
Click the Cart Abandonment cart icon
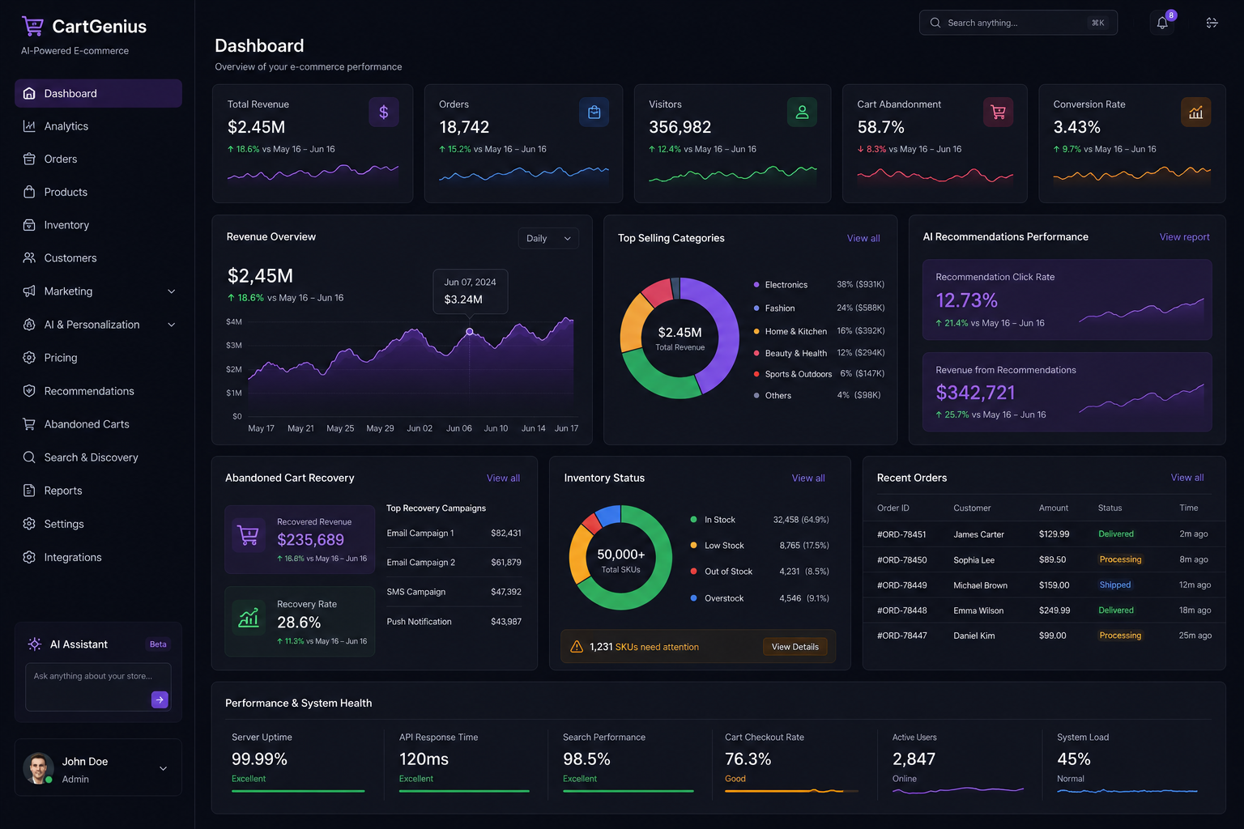[999, 112]
